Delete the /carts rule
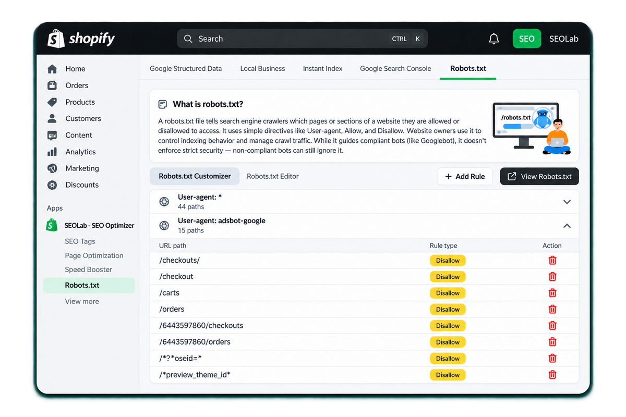This screenshot has height=417, width=626. (552, 293)
